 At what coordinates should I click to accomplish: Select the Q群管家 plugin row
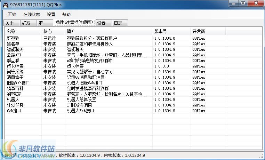tap(133, 94)
